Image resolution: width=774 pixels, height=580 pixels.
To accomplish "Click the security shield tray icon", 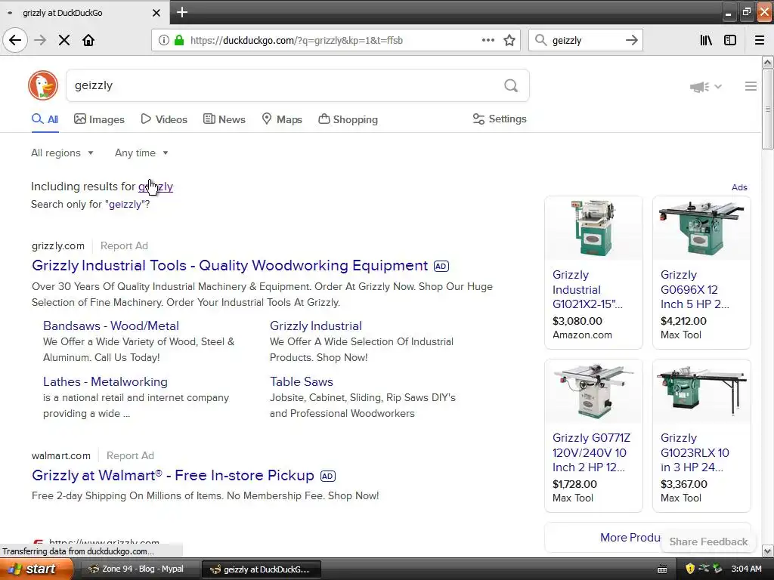I will pyautogui.click(x=690, y=569).
